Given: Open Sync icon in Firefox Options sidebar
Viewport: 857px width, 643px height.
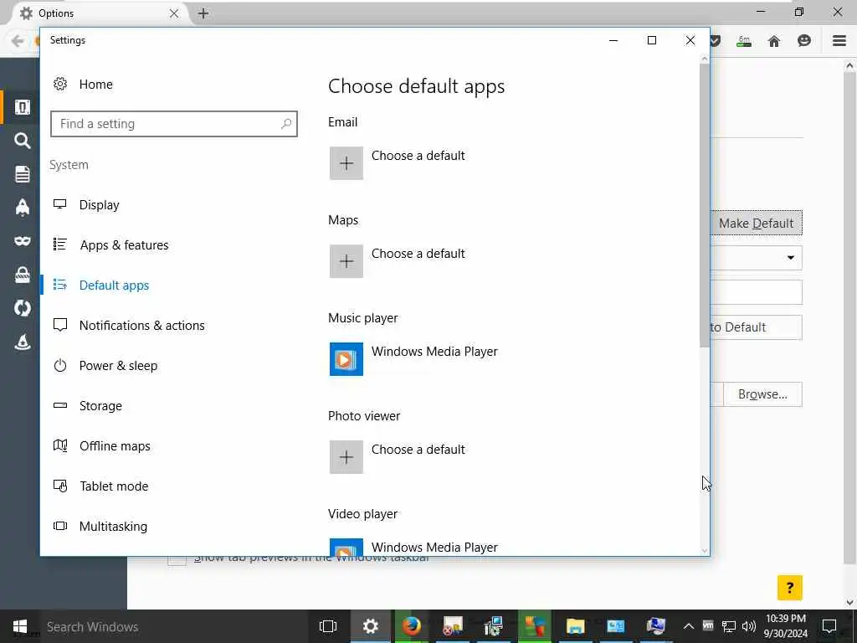Looking at the screenshot, I should (22, 308).
